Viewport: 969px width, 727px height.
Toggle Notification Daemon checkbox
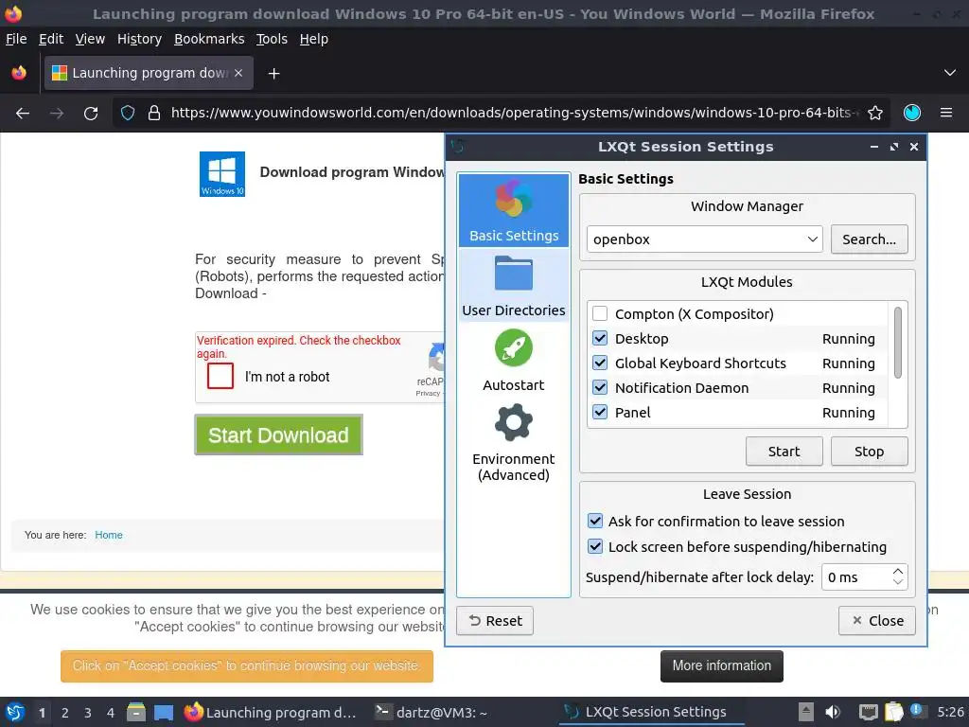coord(599,387)
